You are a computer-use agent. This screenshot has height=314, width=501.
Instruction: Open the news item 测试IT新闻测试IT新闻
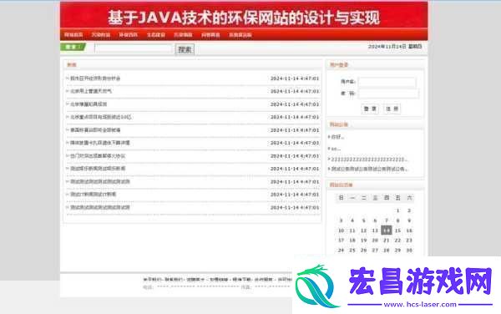coord(94,195)
